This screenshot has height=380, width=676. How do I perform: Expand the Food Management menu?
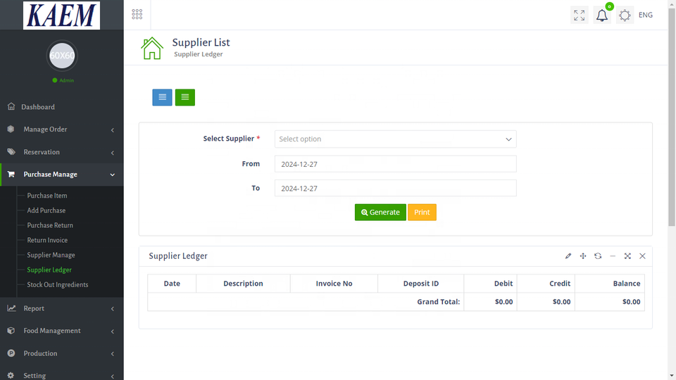(62, 331)
